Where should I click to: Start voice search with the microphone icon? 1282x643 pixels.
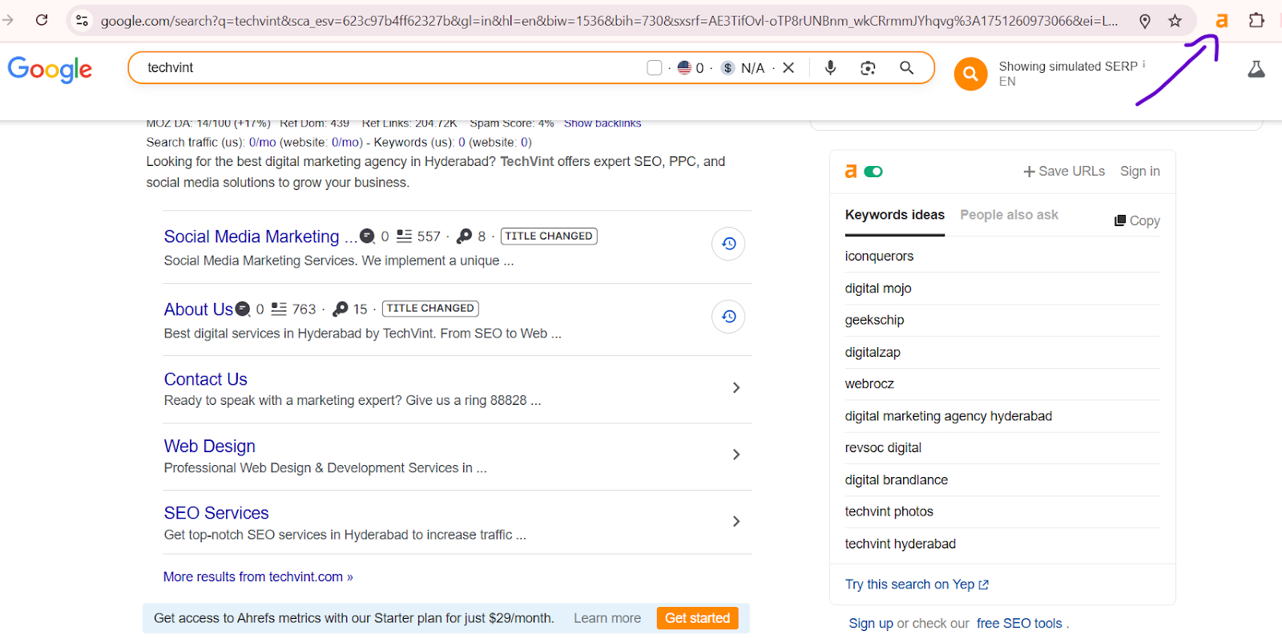coord(830,68)
